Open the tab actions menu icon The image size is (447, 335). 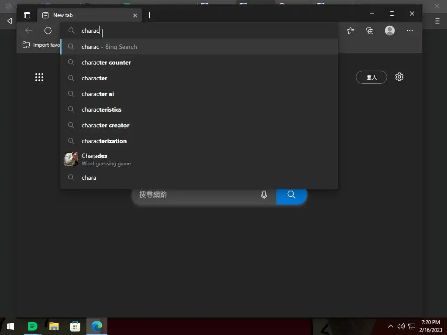[x=27, y=15]
